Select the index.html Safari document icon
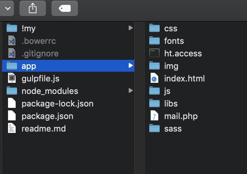This screenshot has width=247, height=174. click(x=154, y=78)
